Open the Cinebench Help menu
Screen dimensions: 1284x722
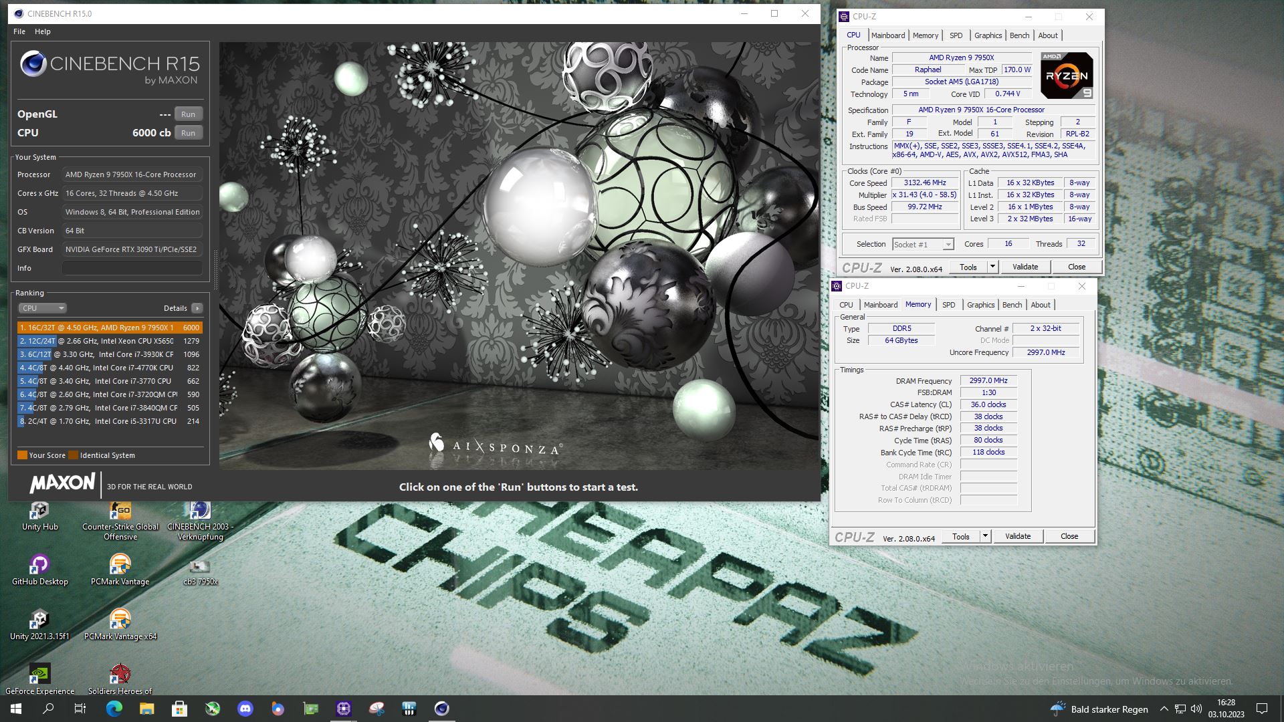[43, 31]
